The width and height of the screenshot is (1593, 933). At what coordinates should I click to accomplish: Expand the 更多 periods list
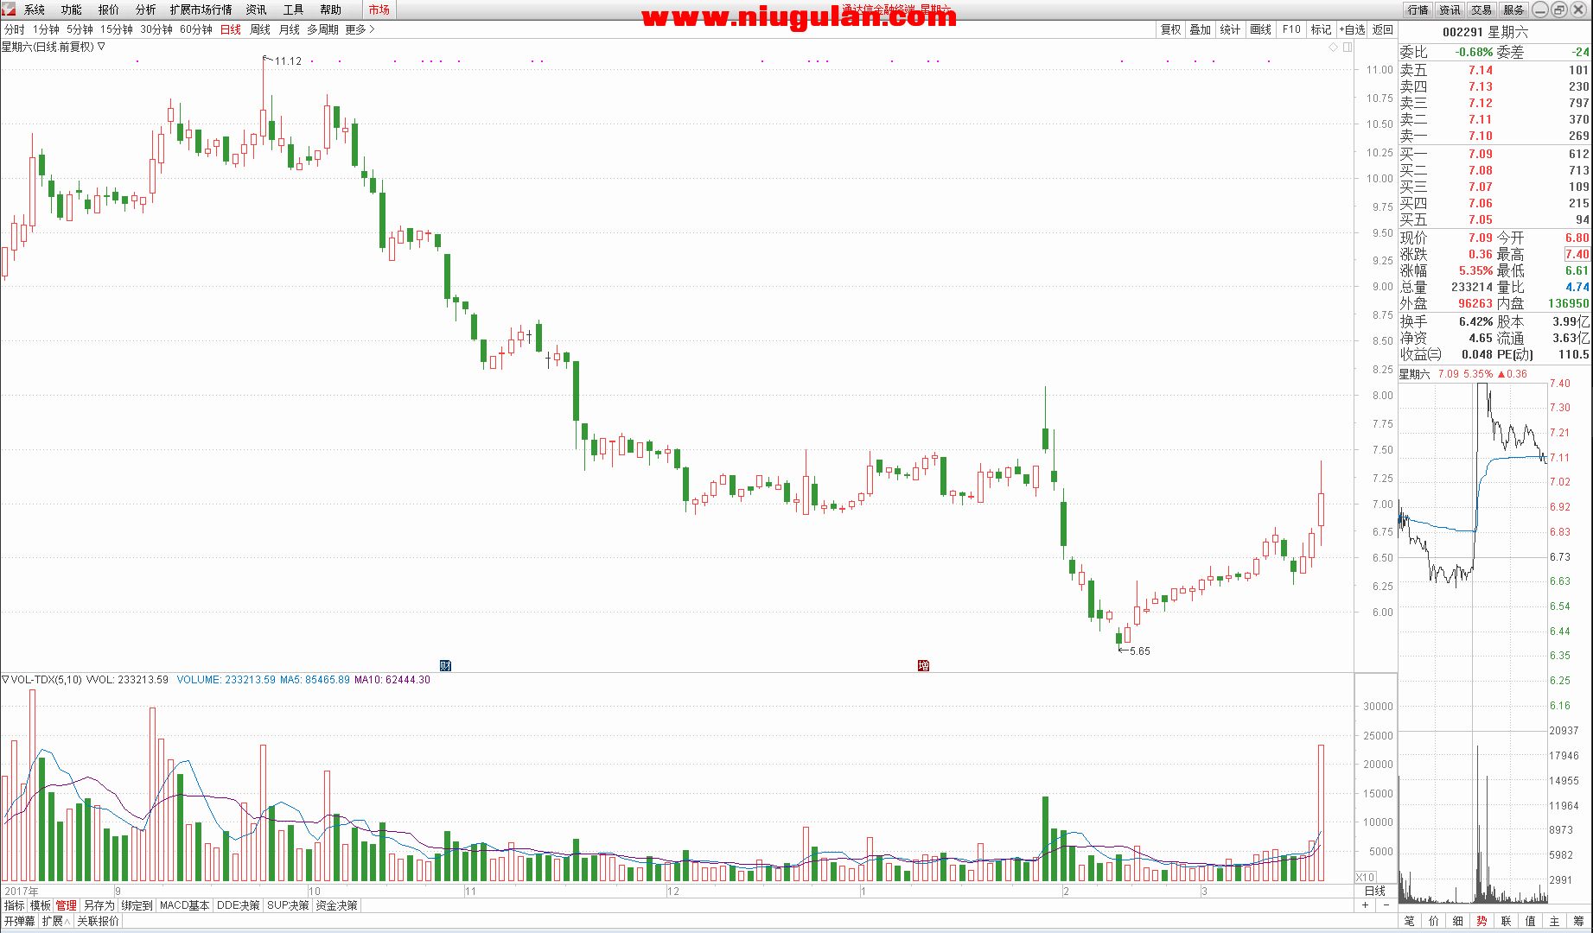360,29
